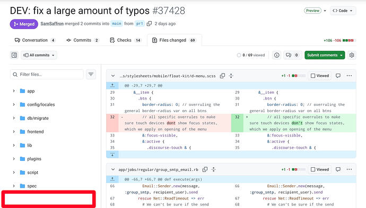Open the diff view settings gear
The height and width of the screenshot is (208, 366).
click(x=352, y=55)
